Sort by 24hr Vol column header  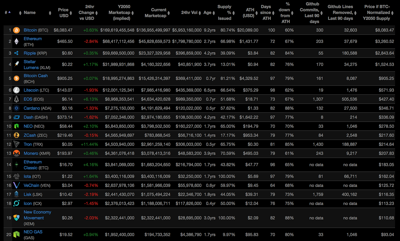(x=191, y=13)
